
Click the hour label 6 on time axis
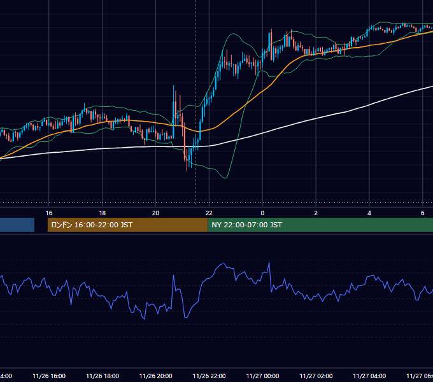pos(423,213)
